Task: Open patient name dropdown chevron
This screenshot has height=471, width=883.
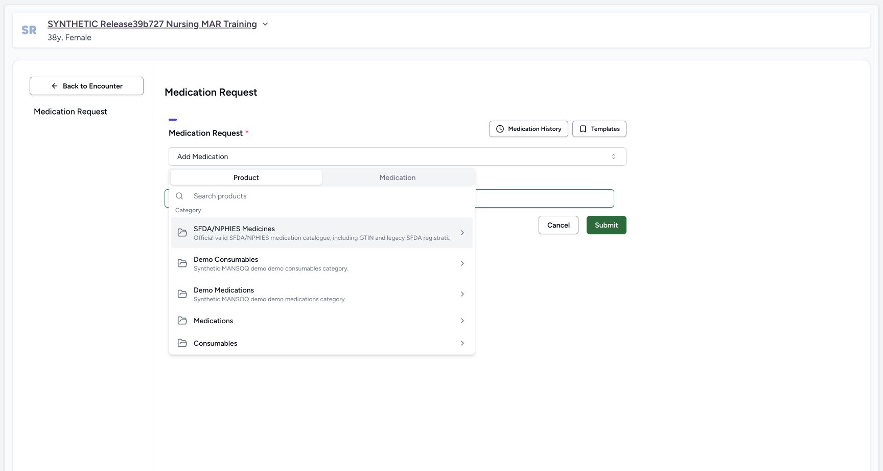Action: (x=265, y=24)
